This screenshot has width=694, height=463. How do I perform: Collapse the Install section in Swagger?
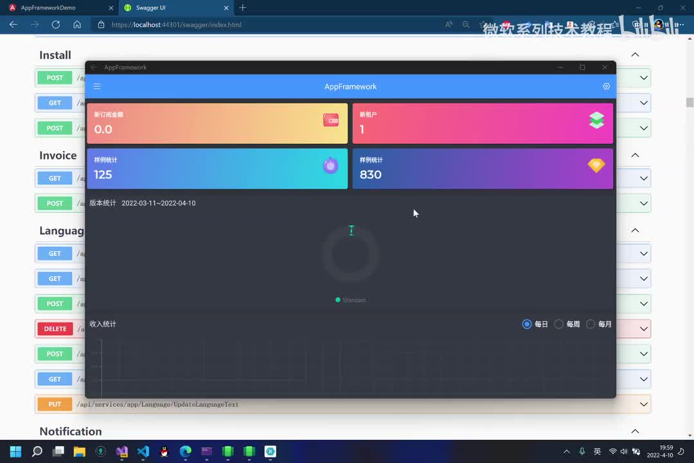[x=635, y=55]
